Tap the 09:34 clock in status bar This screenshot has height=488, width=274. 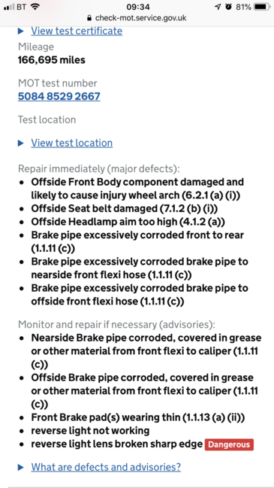[138, 7]
